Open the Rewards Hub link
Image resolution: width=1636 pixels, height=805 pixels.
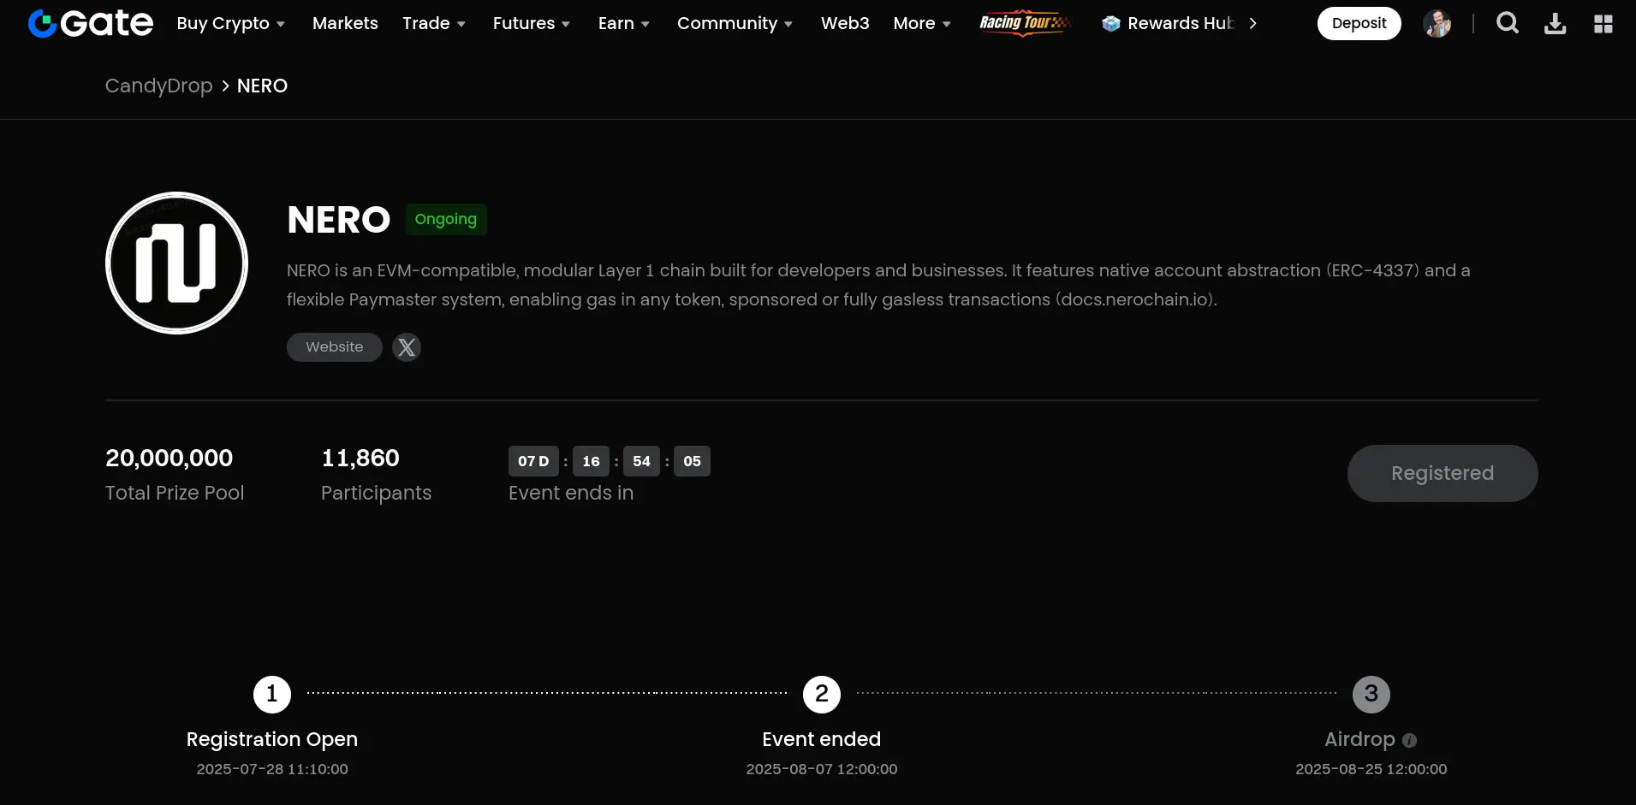pos(1181,23)
